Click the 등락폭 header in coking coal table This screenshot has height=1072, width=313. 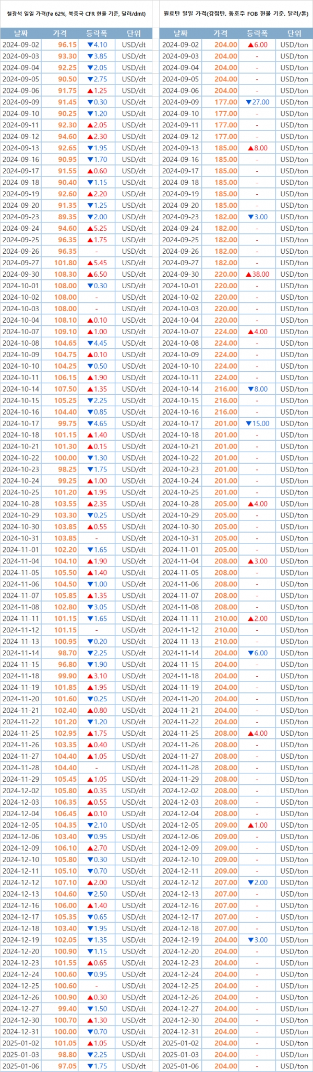pyautogui.click(x=257, y=33)
